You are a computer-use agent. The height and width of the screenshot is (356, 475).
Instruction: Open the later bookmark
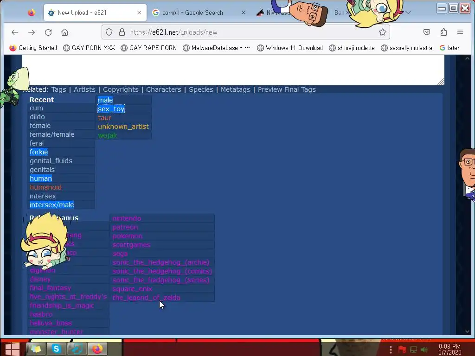tap(449, 48)
